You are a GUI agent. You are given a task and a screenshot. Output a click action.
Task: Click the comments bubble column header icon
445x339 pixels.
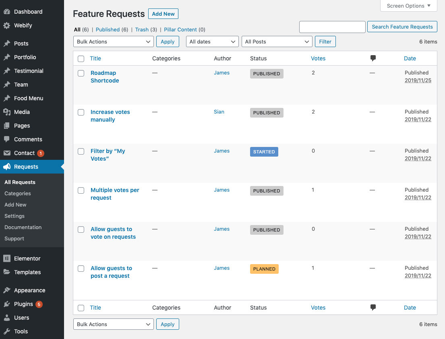coord(373,58)
